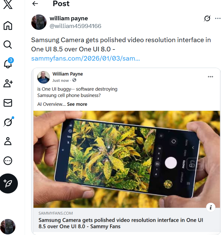Click the compose Post button
Image resolution: width=221 pixels, height=235 pixels.
point(9,184)
